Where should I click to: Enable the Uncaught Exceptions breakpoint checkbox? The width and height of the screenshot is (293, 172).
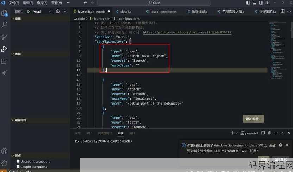18,161
